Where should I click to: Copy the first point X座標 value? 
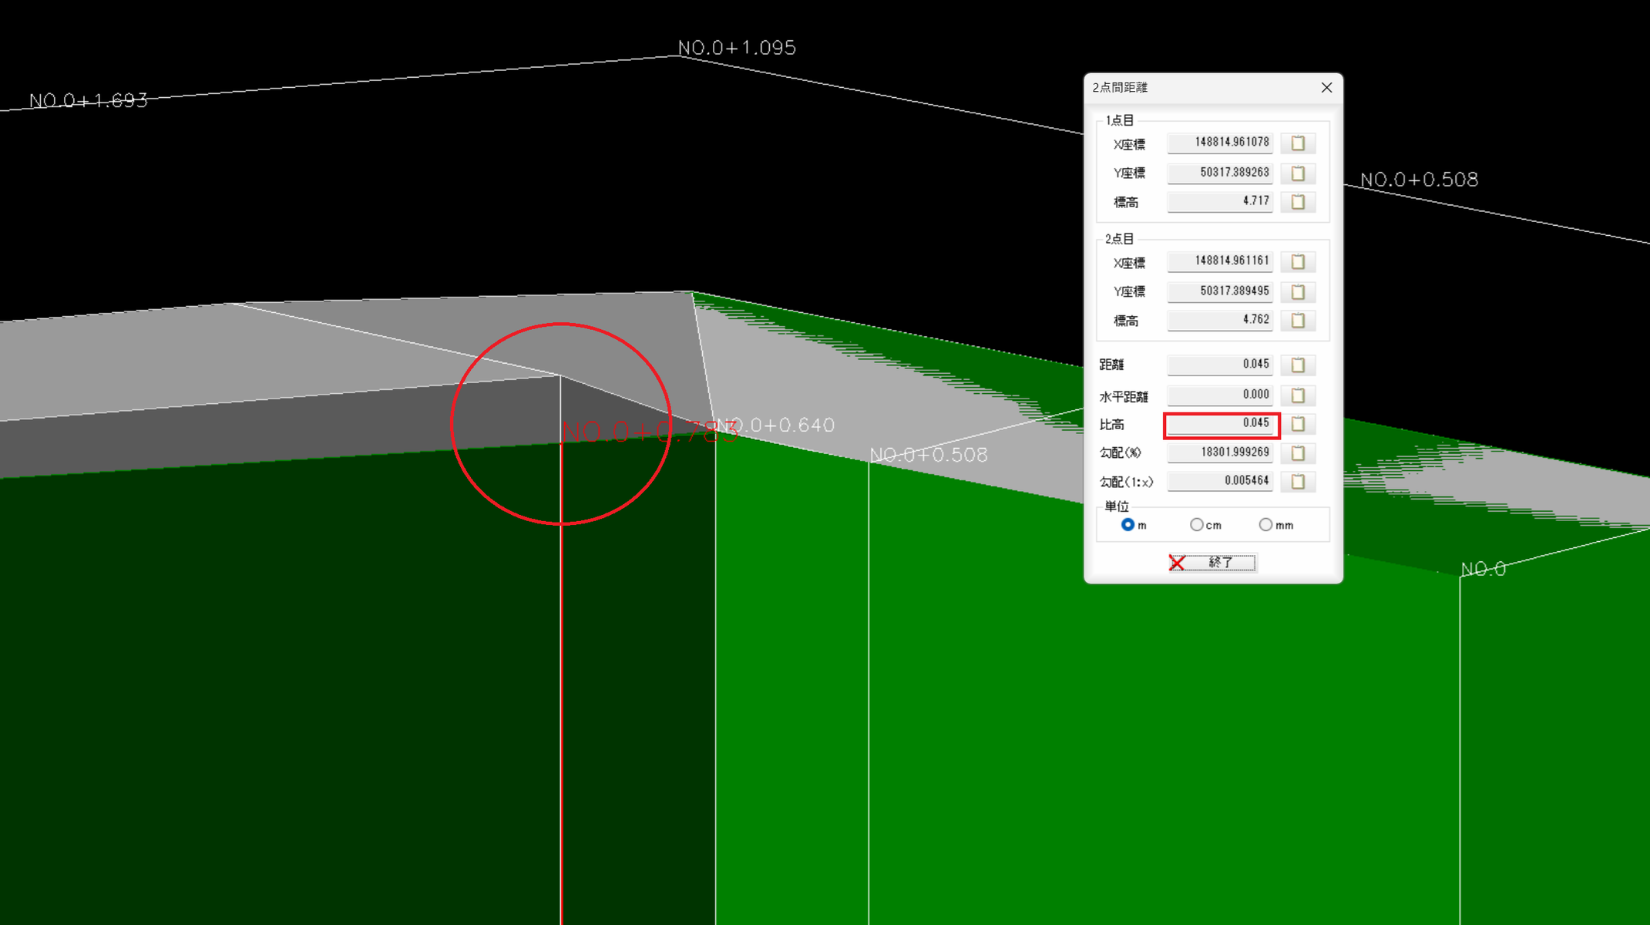pos(1298,143)
